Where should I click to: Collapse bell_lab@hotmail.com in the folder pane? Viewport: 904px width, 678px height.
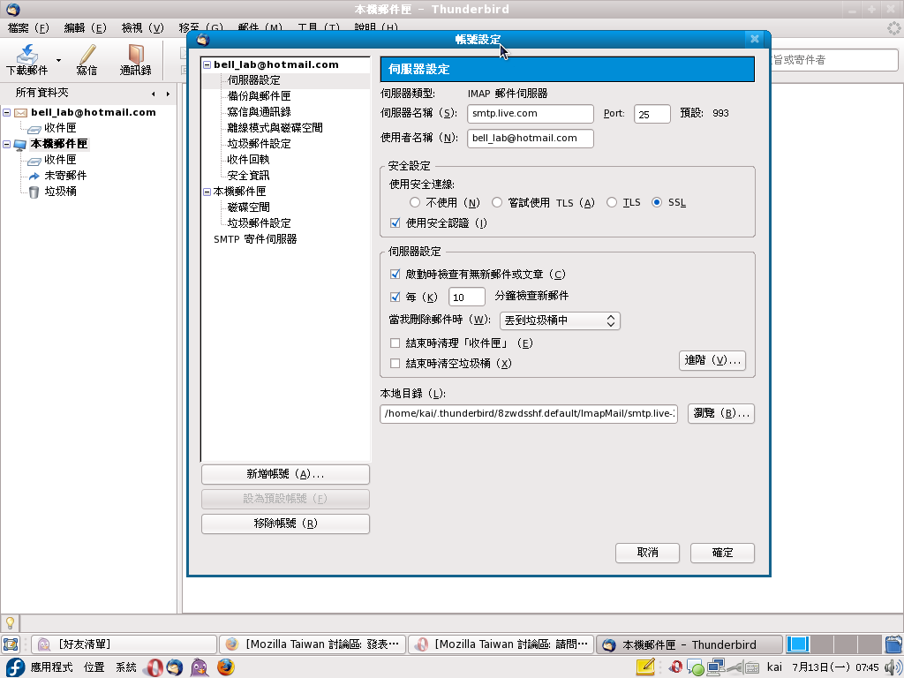[6, 112]
